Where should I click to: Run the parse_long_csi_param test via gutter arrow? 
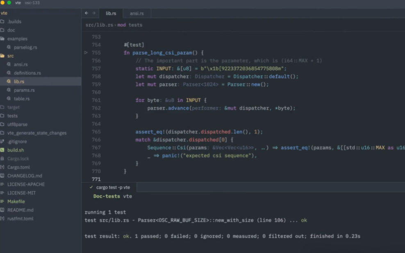tap(86, 52)
